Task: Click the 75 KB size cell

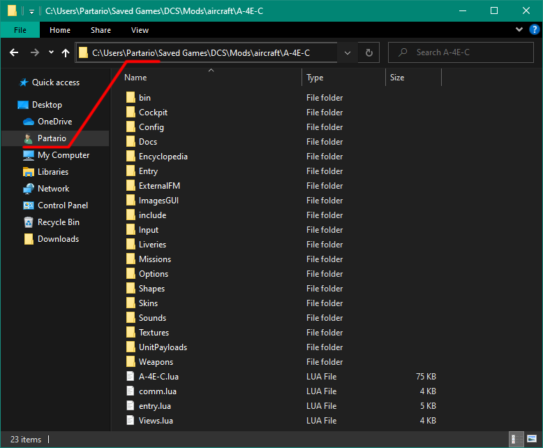Action: point(426,377)
